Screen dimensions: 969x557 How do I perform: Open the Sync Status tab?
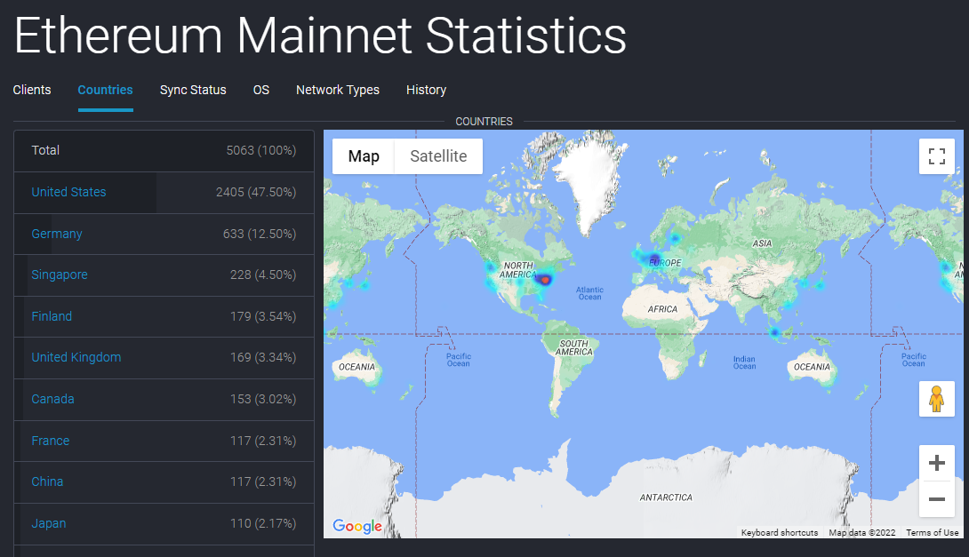click(x=193, y=90)
